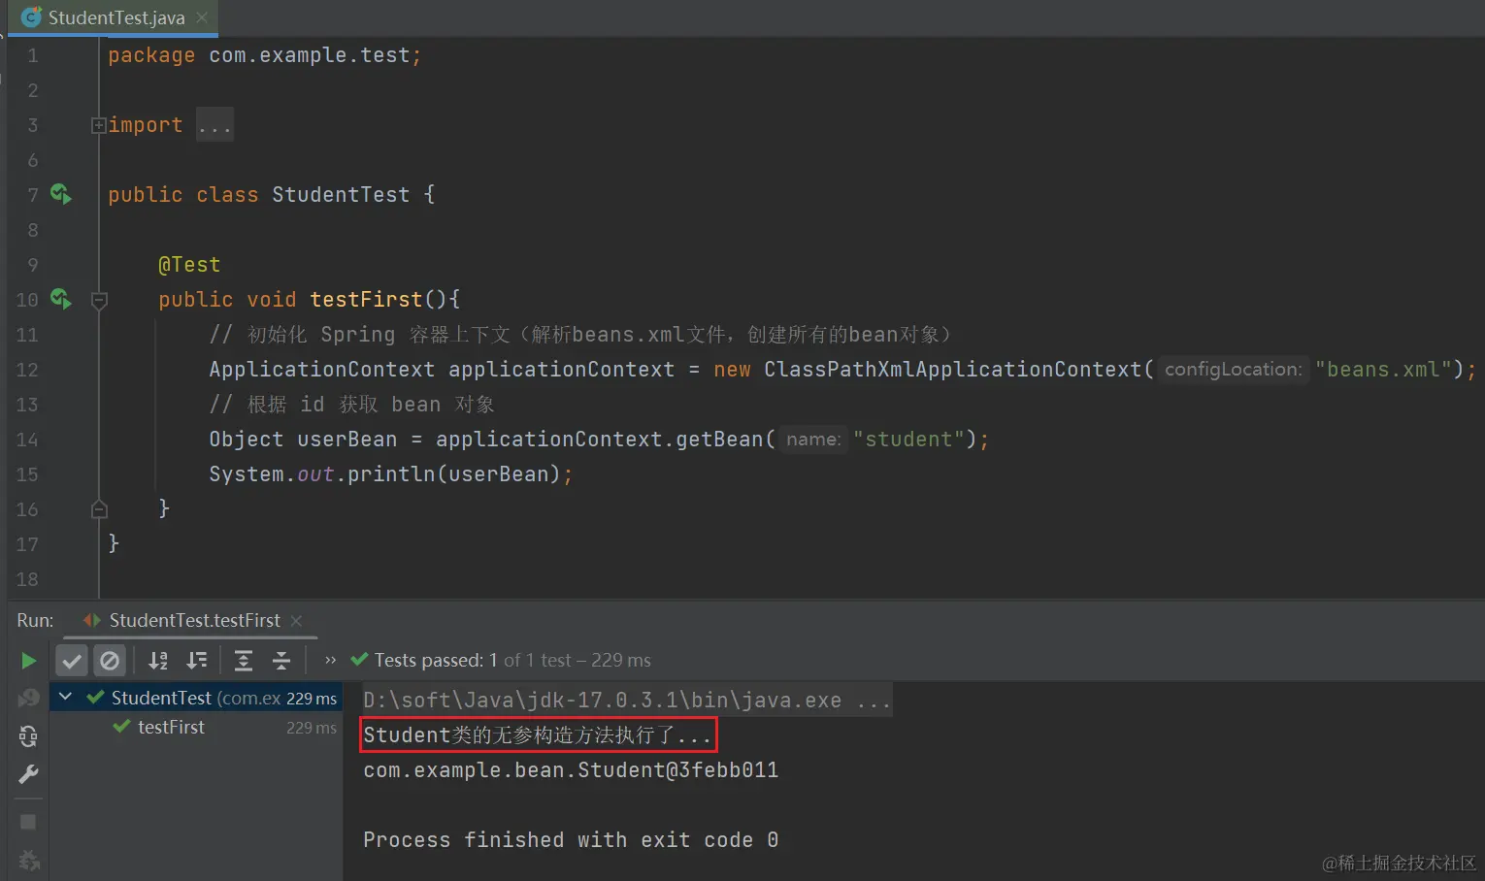Viewport: 1485px width, 881px height.
Task: Click the Run: tool window label
Action: click(35, 620)
